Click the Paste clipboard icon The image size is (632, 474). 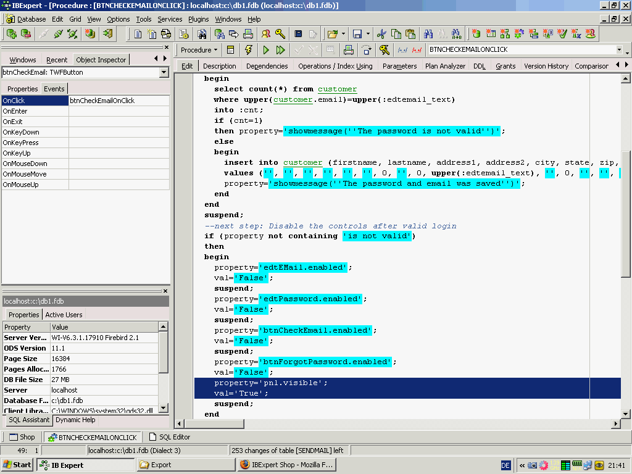(x=410, y=34)
